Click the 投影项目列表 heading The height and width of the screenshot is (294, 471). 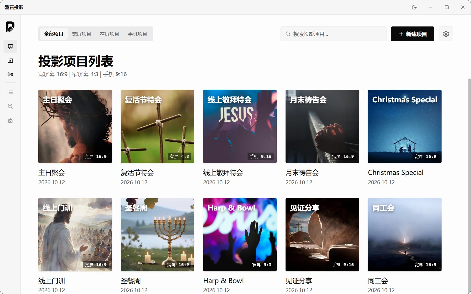click(x=76, y=61)
